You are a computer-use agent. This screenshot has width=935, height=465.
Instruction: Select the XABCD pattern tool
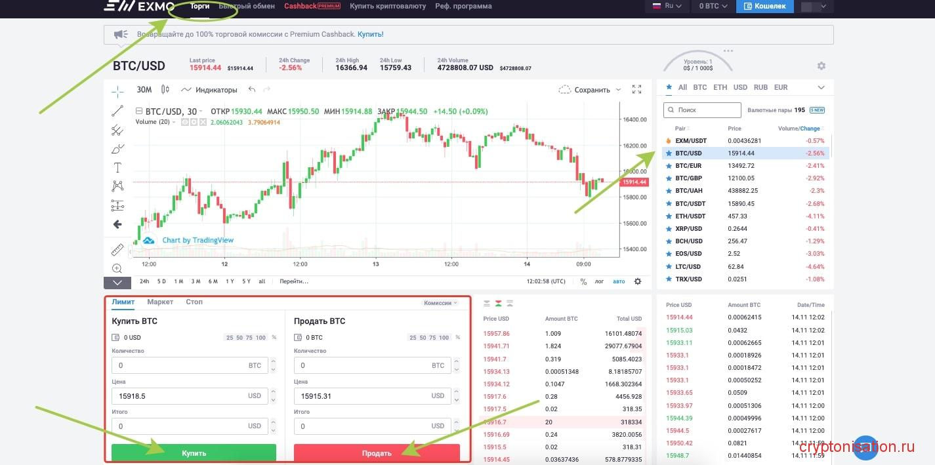coord(117,186)
